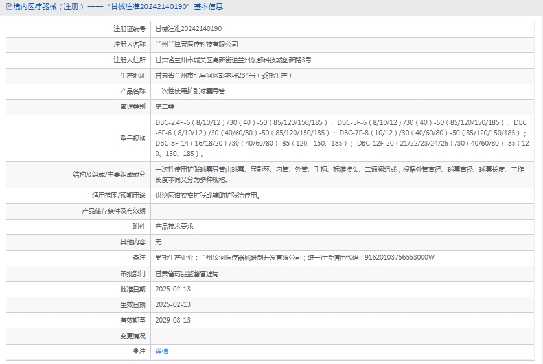Click the 产品储存条件及有效期 row label
The width and height of the screenshot is (543, 364).
point(114,210)
